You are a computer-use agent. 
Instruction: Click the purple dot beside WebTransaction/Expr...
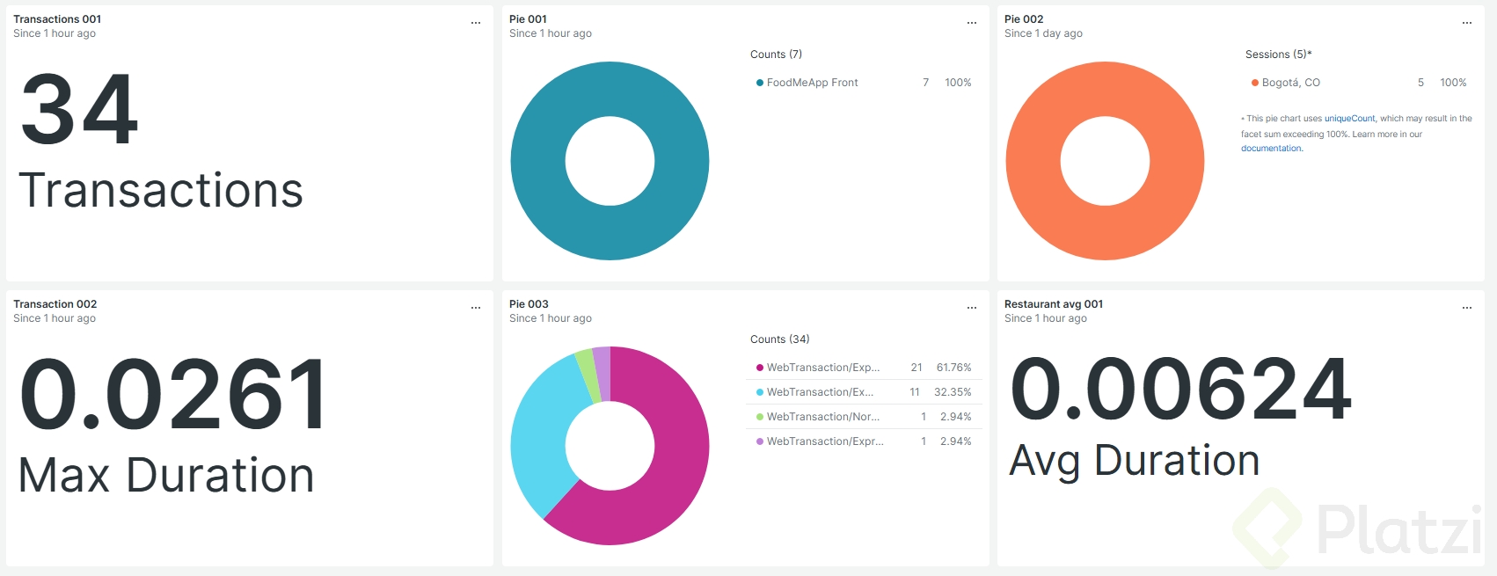click(760, 441)
